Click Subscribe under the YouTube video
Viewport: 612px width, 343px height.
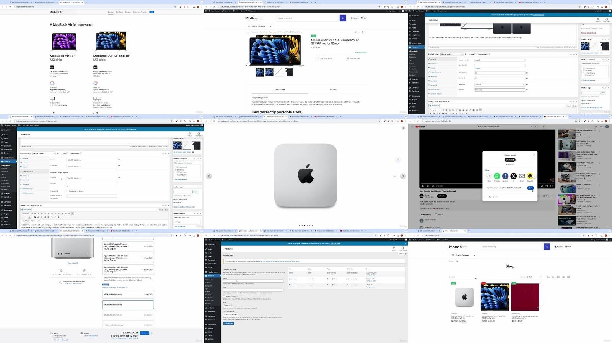(442, 196)
